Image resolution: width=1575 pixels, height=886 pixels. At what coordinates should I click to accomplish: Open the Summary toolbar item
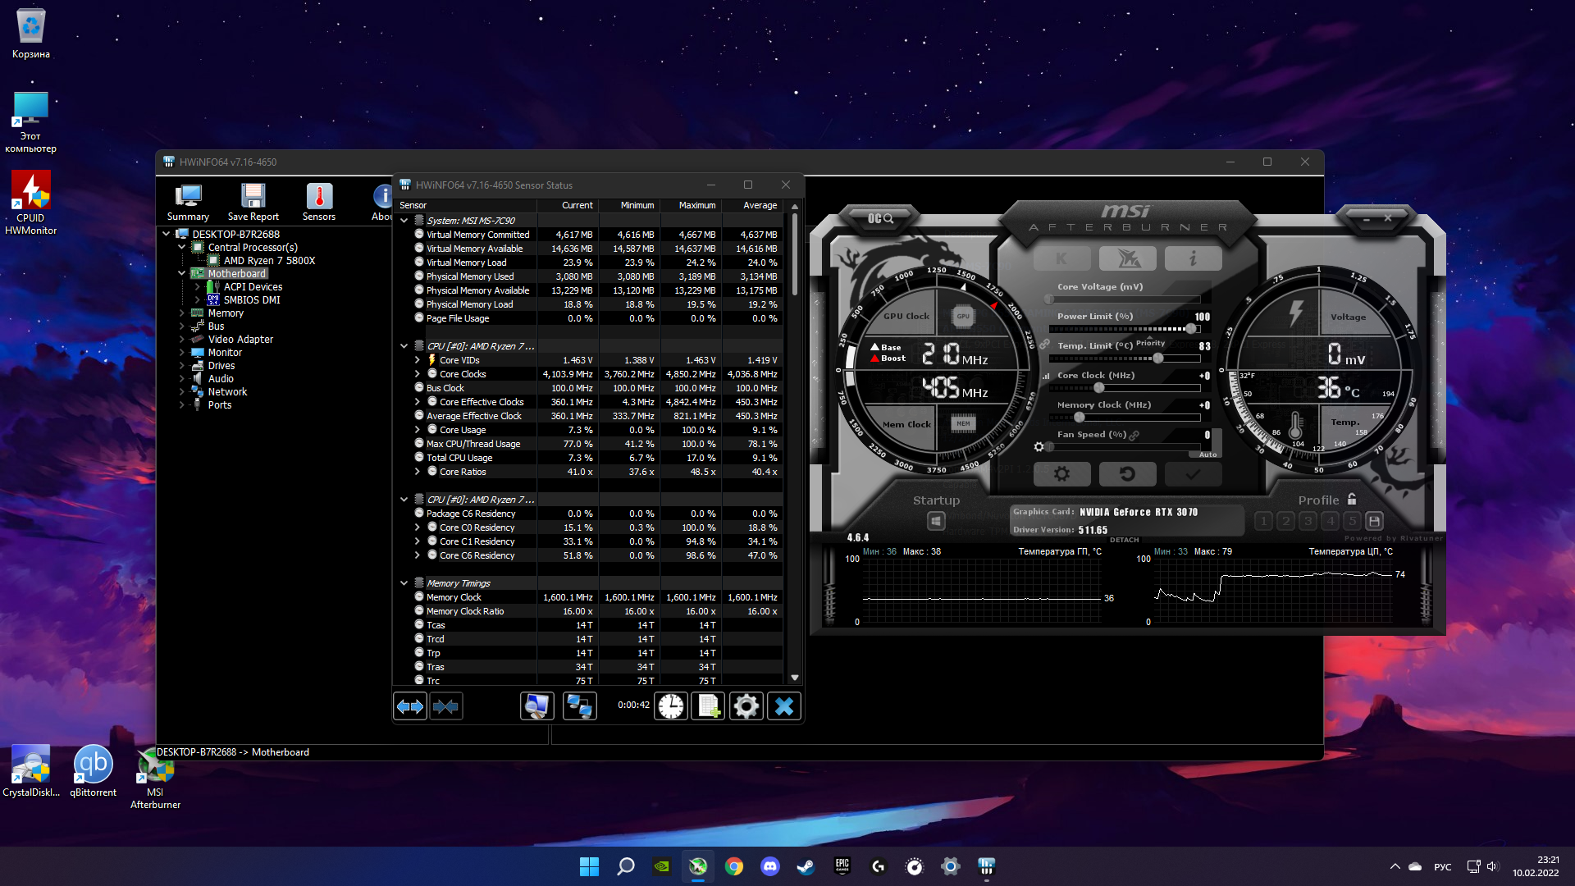(188, 202)
